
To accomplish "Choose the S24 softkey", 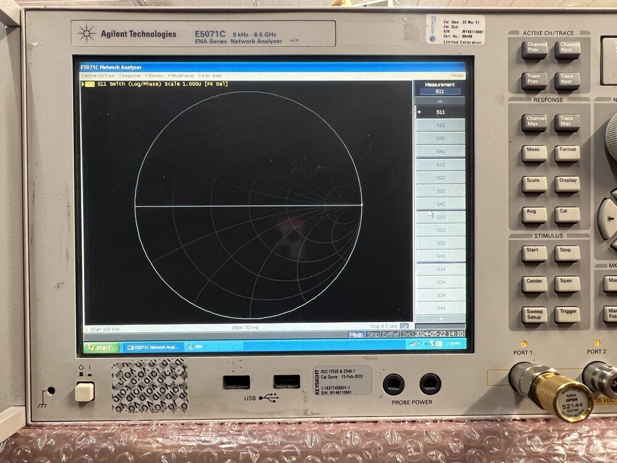I will click(x=441, y=282).
